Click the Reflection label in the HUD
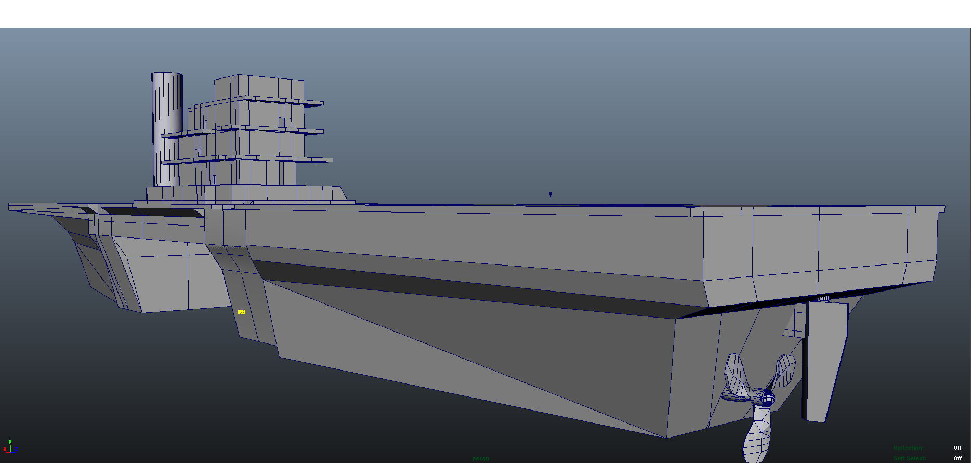Screen dimensions: 971x463 [909, 448]
